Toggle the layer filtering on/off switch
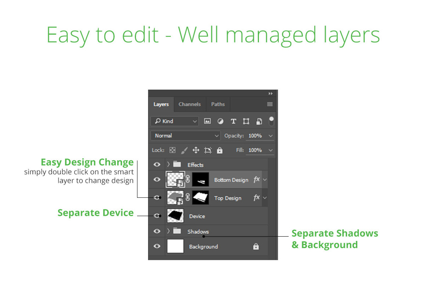The width and height of the screenshot is (425, 283). point(271,121)
